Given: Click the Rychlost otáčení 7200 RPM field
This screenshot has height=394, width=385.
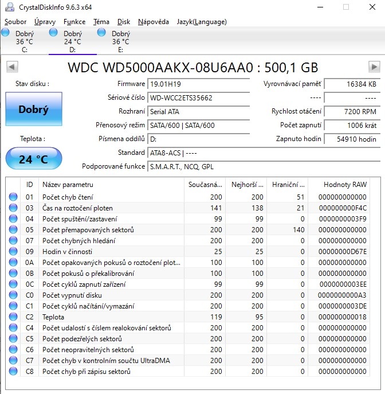Looking at the screenshot, I should coord(352,112).
